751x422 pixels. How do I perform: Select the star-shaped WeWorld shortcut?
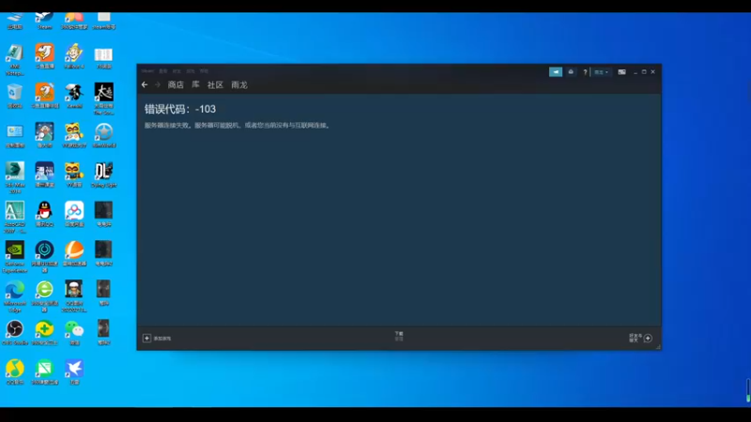(104, 135)
